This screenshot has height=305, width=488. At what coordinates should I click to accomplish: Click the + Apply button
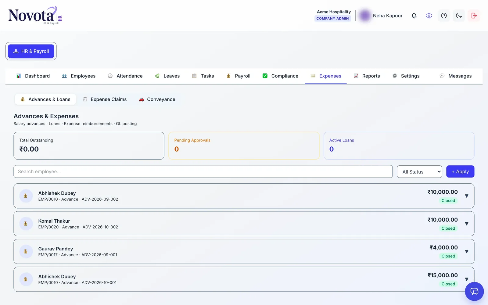460,171
